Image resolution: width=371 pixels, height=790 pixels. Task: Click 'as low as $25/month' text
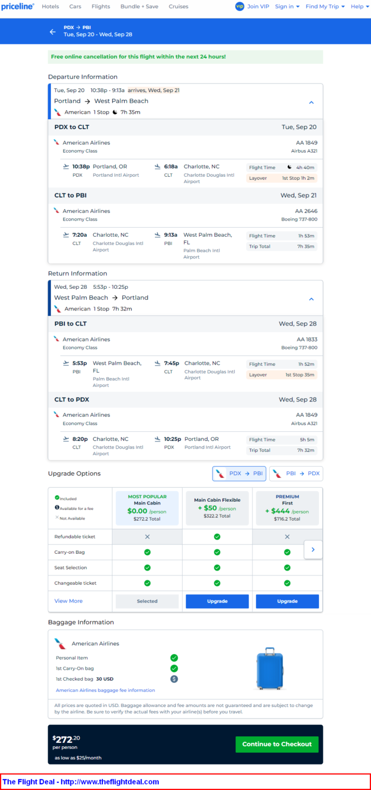click(78, 757)
